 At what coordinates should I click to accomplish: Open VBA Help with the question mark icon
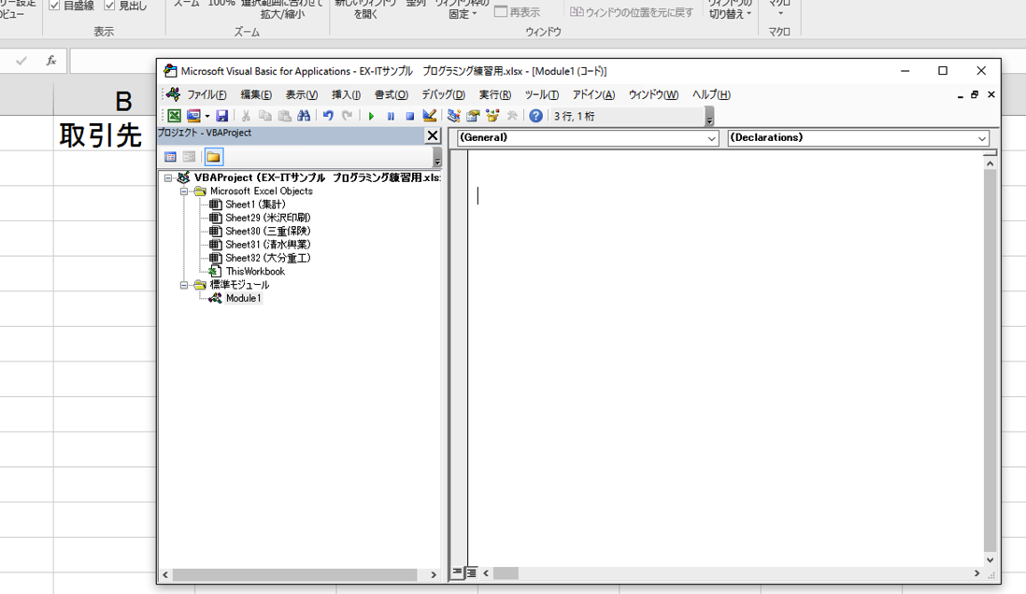click(x=536, y=116)
